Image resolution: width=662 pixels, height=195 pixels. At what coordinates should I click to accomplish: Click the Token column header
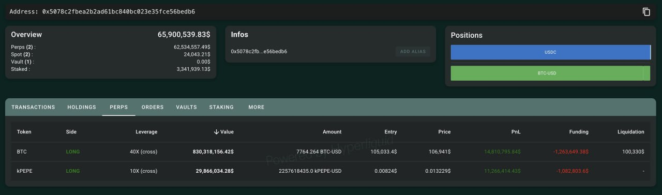(x=24, y=132)
